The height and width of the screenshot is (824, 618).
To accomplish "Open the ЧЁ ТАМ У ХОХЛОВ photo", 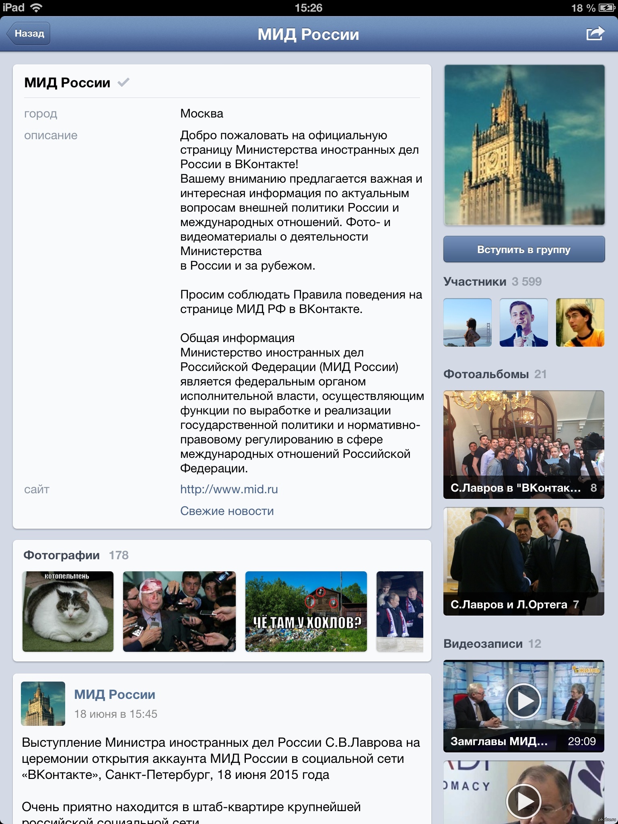I will [x=306, y=611].
